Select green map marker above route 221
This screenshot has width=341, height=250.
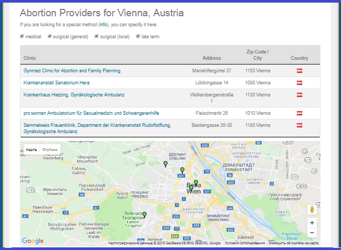[182, 170]
